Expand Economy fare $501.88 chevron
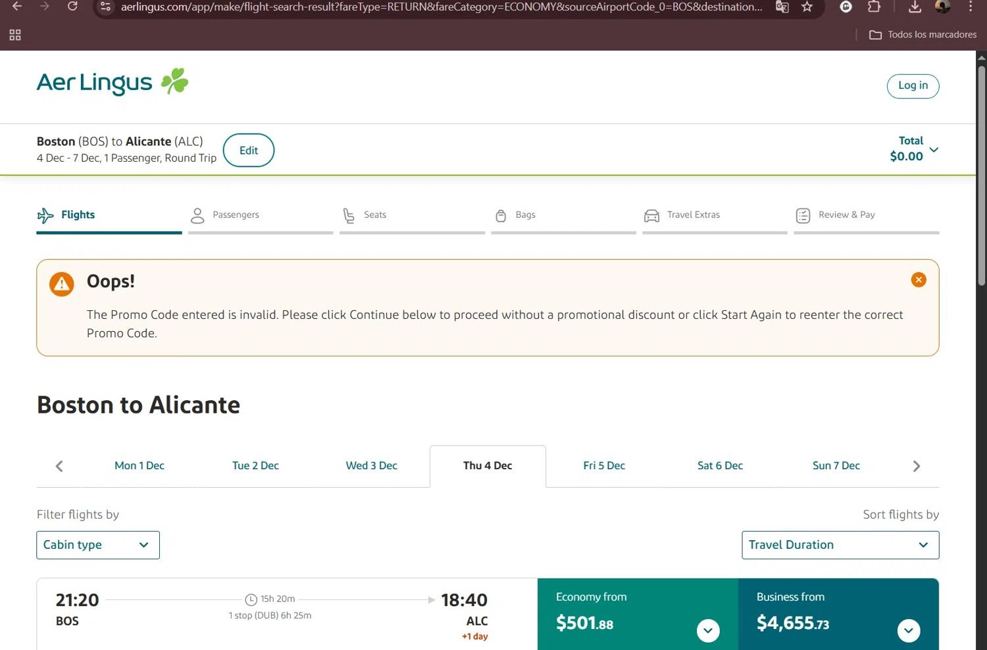This screenshot has width=987, height=650. click(708, 631)
